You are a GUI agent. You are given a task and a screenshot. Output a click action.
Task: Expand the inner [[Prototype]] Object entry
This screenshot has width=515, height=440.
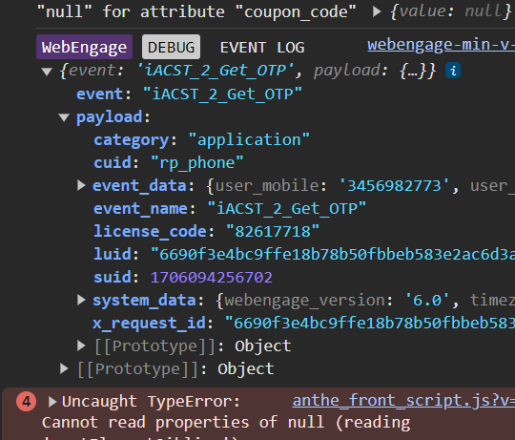(x=81, y=346)
